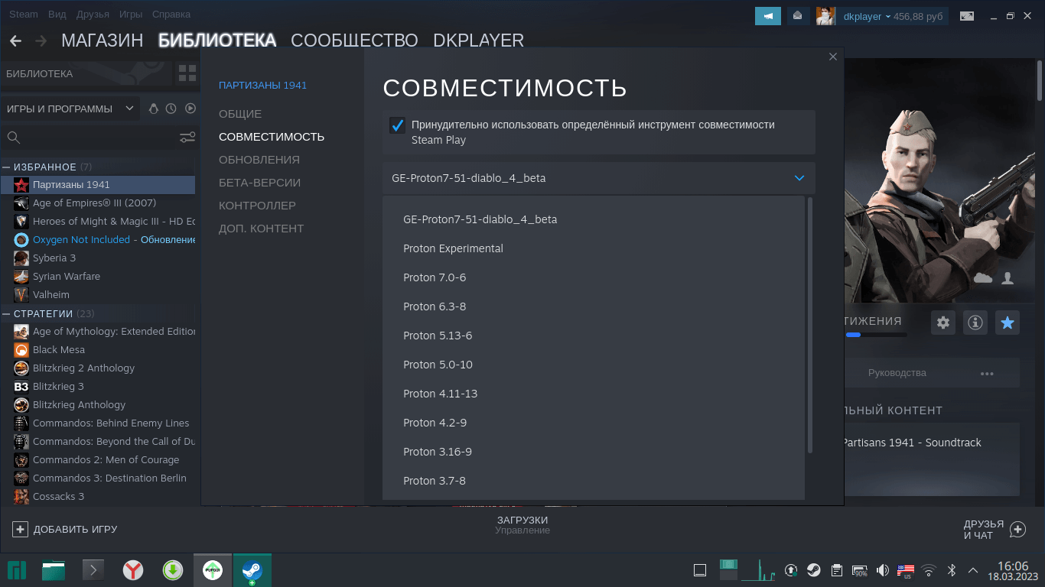Click the Steam tray icon
Viewport: 1045px width, 587px height.
(x=814, y=570)
